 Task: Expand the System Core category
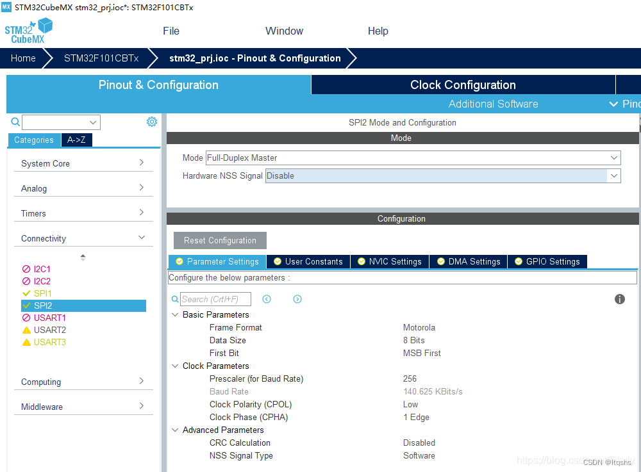pos(83,163)
